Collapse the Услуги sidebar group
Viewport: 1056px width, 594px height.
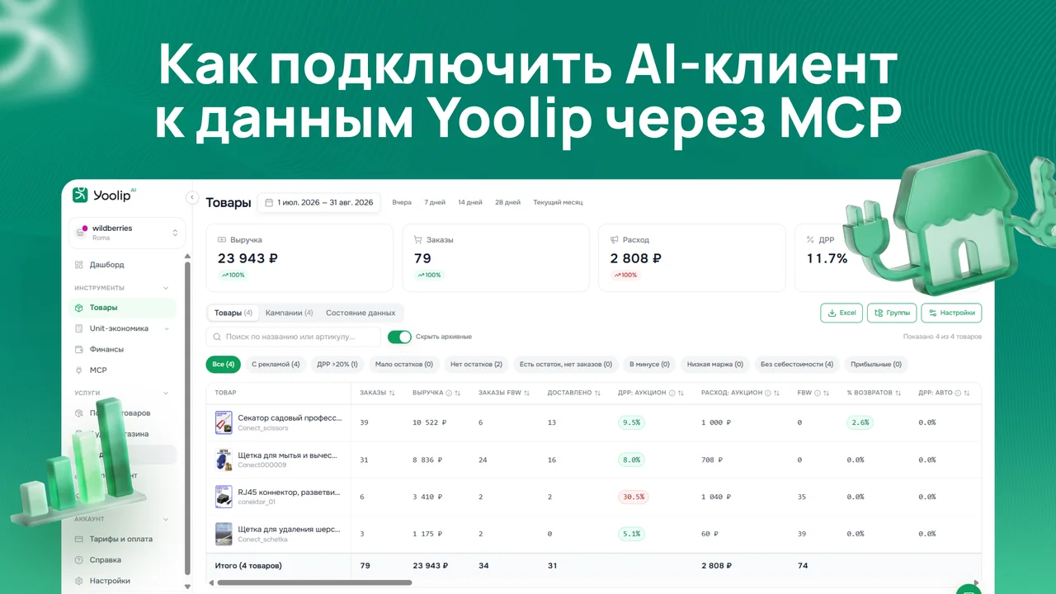(166, 394)
